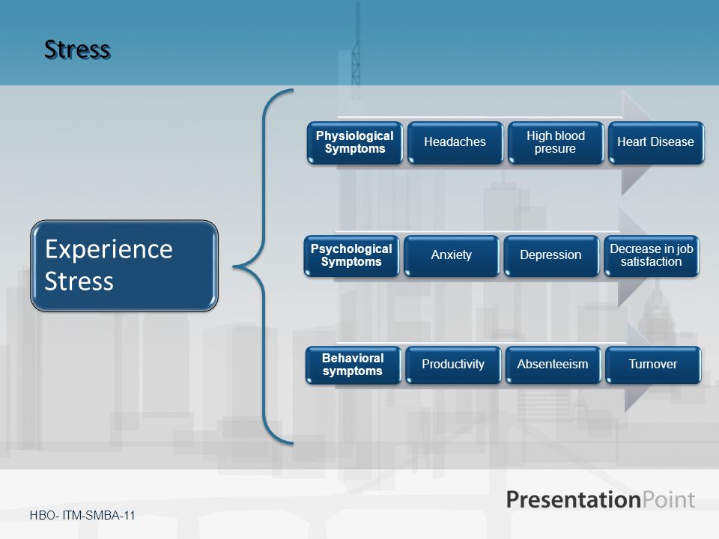
Task: Click the Absenteeism box
Action: [x=553, y=365]
